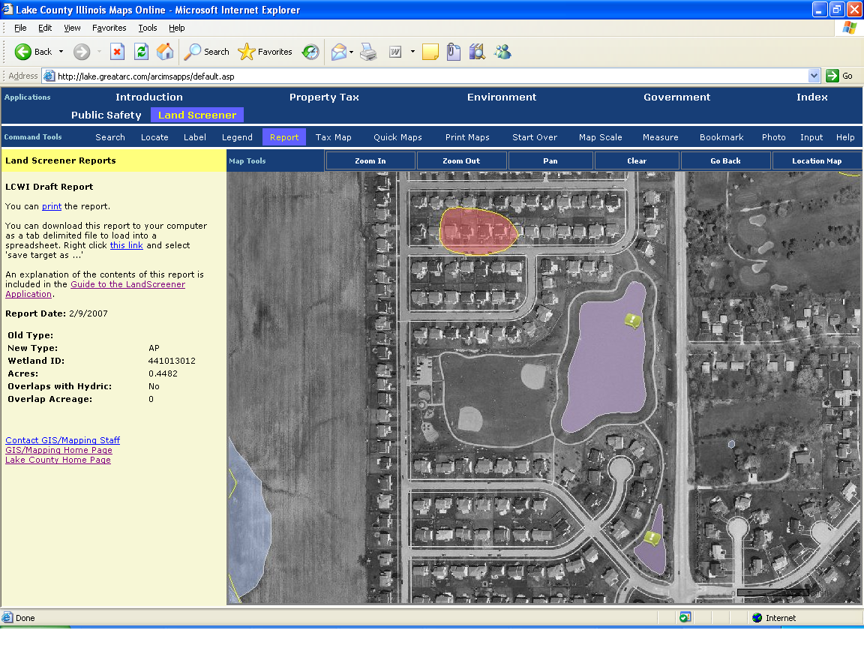
Task: Click the Stop loading icon
Action: (x=117, y=52)
